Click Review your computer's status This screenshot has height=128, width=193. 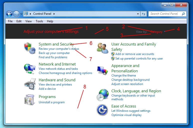[x=59, y=49]
